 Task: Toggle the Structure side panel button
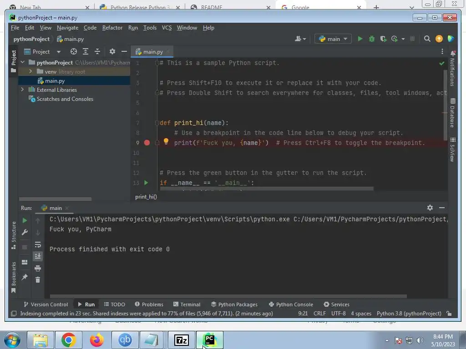click(x=14, y=235)
